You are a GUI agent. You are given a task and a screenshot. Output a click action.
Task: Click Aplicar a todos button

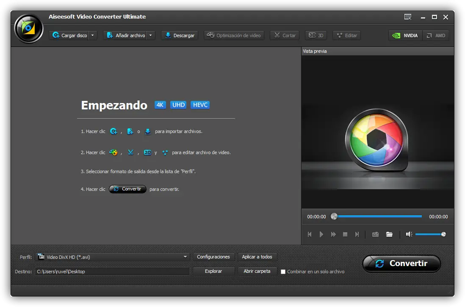coord(257,257)
